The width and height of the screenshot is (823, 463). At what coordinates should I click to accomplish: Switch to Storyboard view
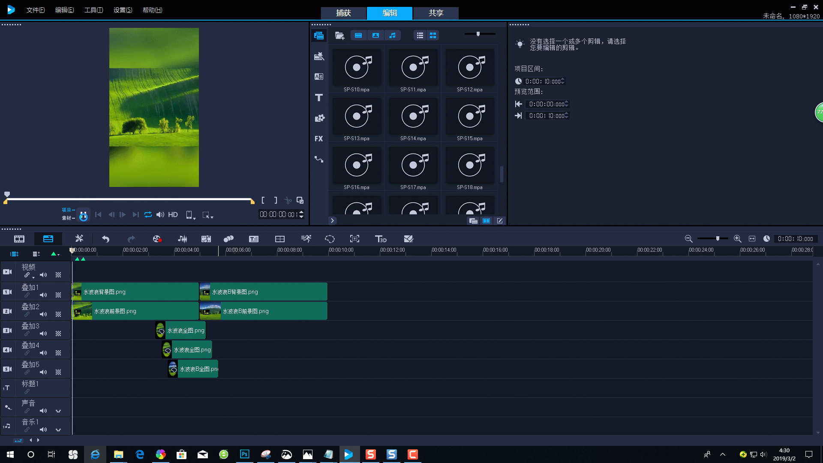19,239
